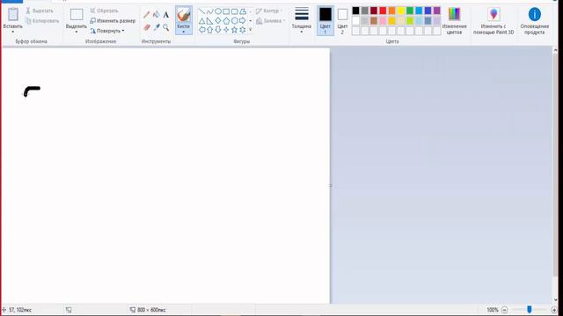Choose the Up arrow shape
Image resolution: width=563 pixels, height=316 pixels.
209,30
